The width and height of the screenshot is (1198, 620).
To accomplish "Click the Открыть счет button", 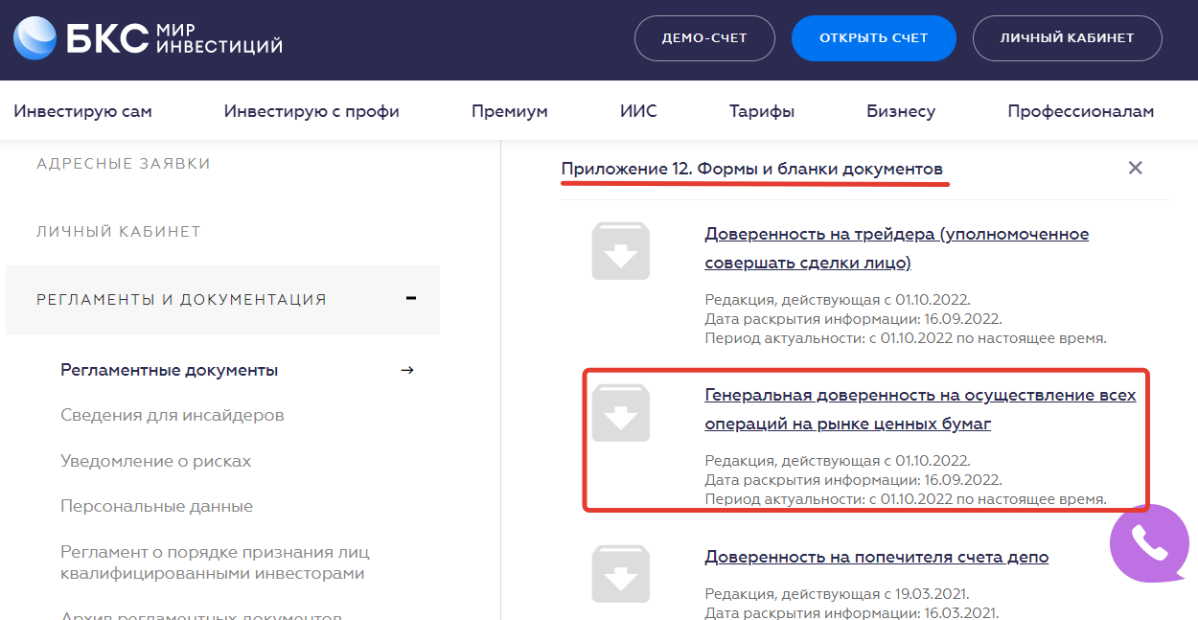I will click(873, 38).
